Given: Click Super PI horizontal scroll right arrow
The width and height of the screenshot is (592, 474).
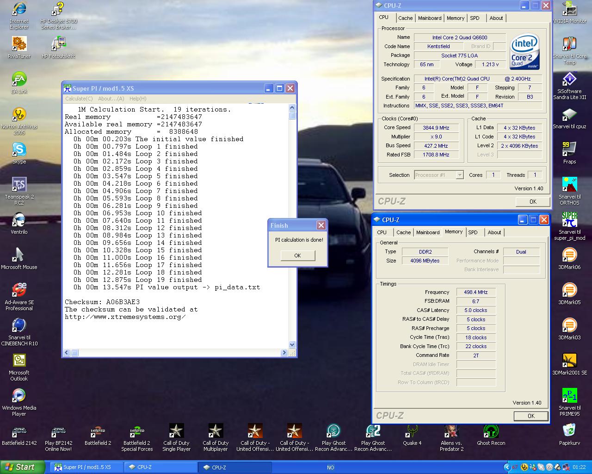Looking at the screenshot, I should click(x=284, y=353).
